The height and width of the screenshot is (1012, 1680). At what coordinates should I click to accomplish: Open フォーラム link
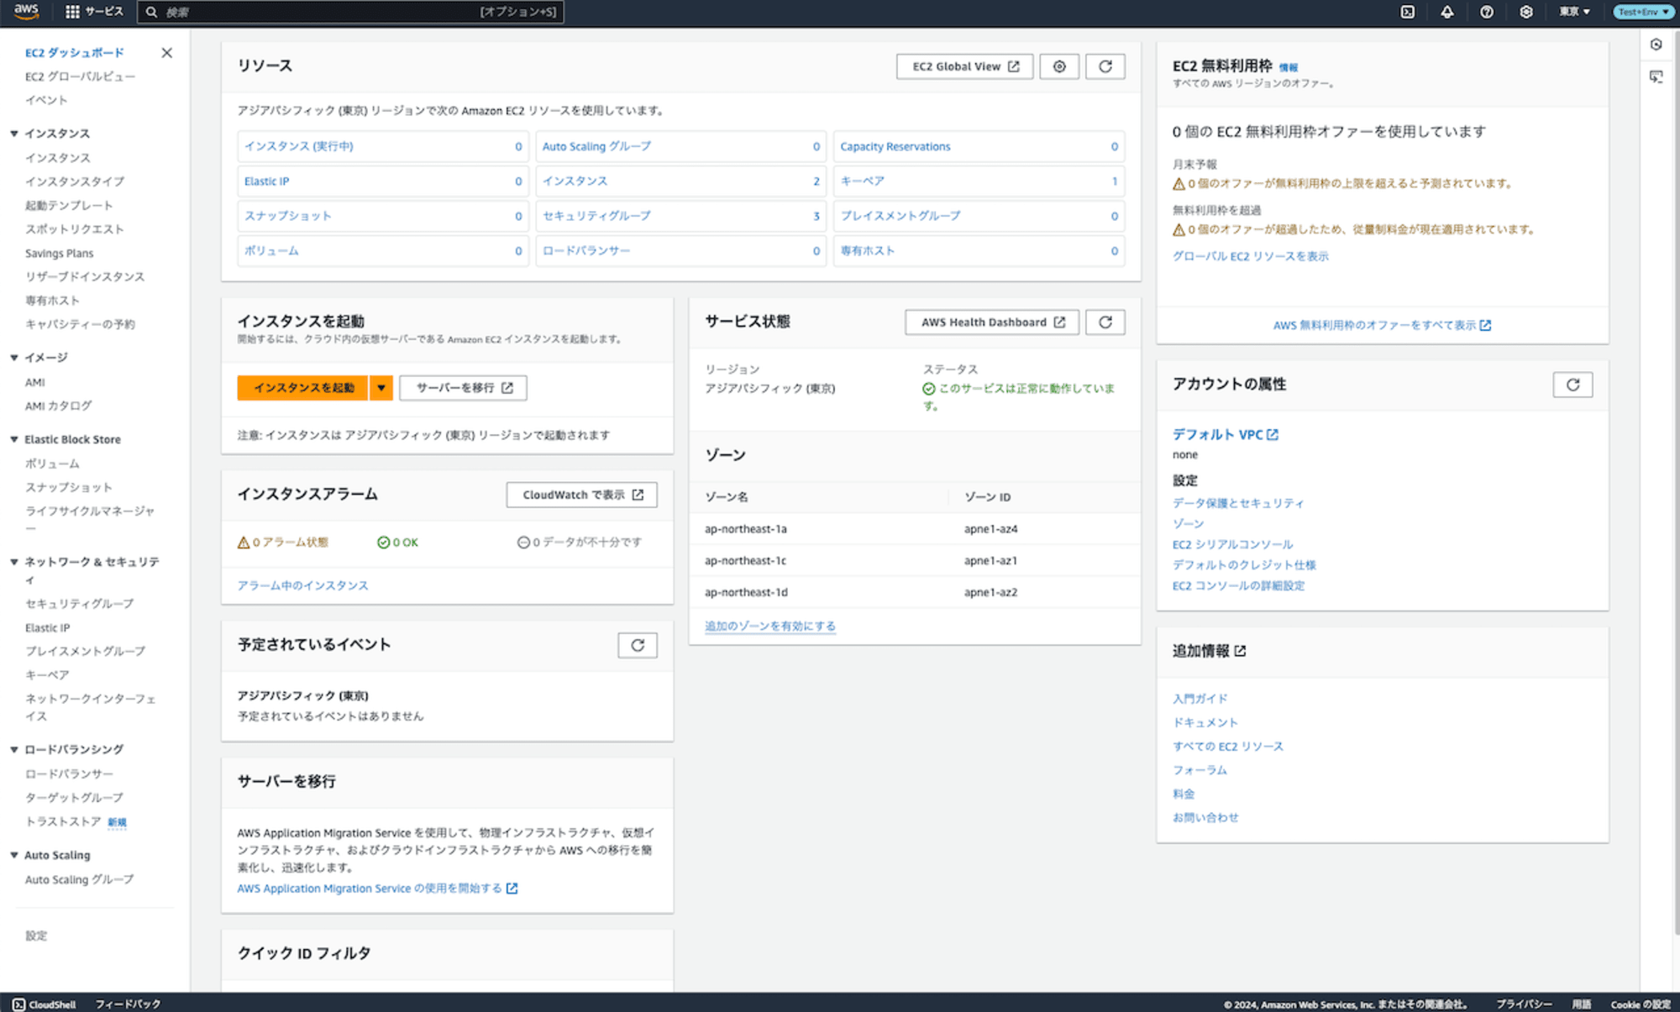(x=1200, y=770)
